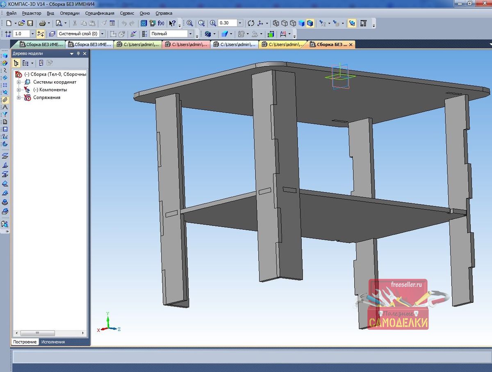Click the f(x) variables icon

[x=161, y=23]
